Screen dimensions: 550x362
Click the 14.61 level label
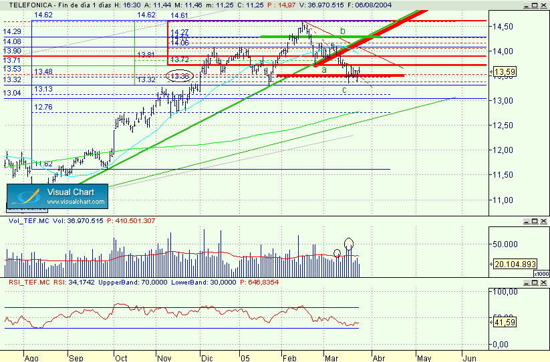179,15
